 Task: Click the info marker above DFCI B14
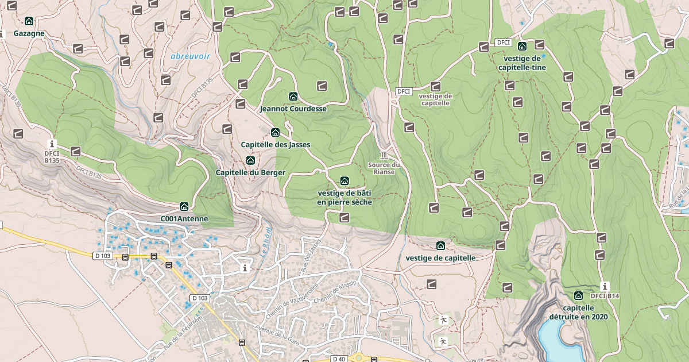click(x=605, y=286)
